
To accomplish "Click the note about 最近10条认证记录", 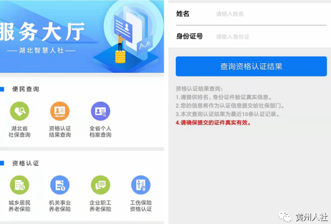I will [x=228, y=114].
